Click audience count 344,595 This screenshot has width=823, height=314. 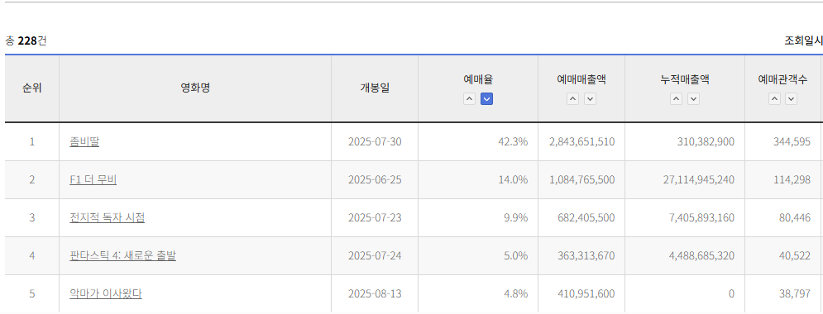click(792, 141)
